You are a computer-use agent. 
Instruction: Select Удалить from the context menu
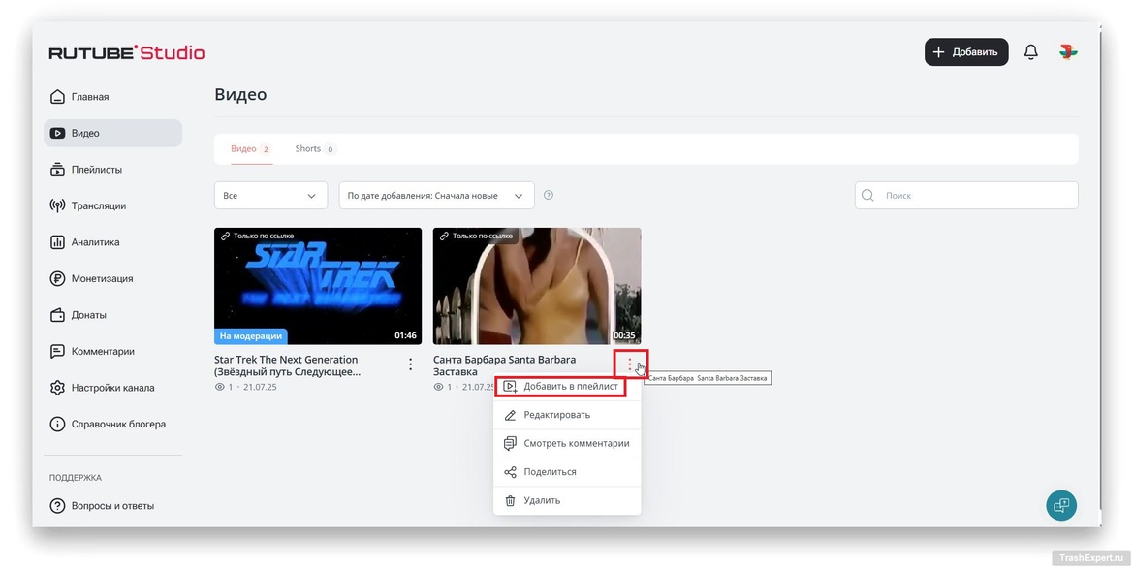coord(542,501)
